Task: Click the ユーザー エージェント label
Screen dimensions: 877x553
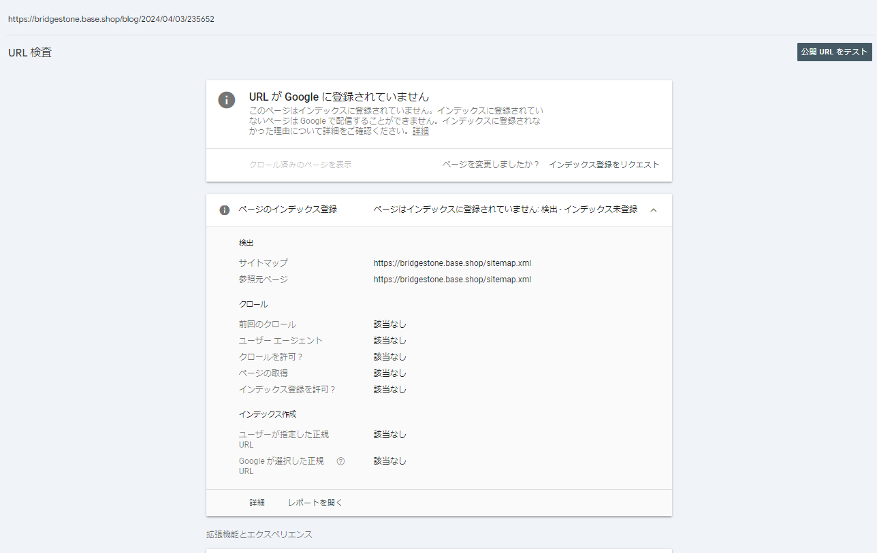Action: (281, 341)
